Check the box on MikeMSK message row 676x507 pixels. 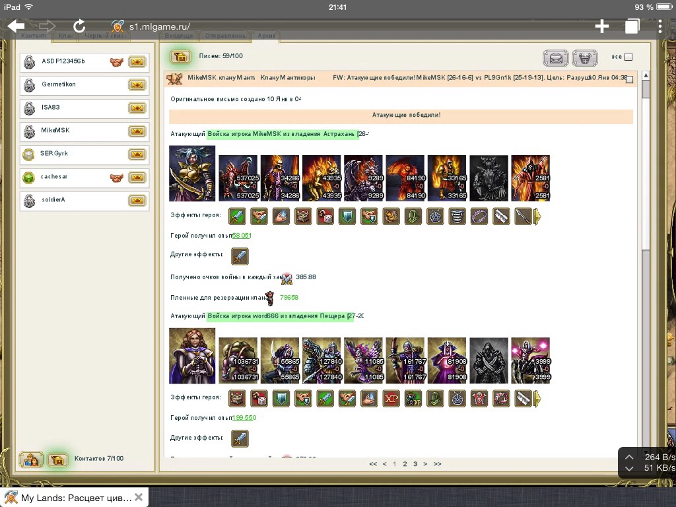point(628,79)
